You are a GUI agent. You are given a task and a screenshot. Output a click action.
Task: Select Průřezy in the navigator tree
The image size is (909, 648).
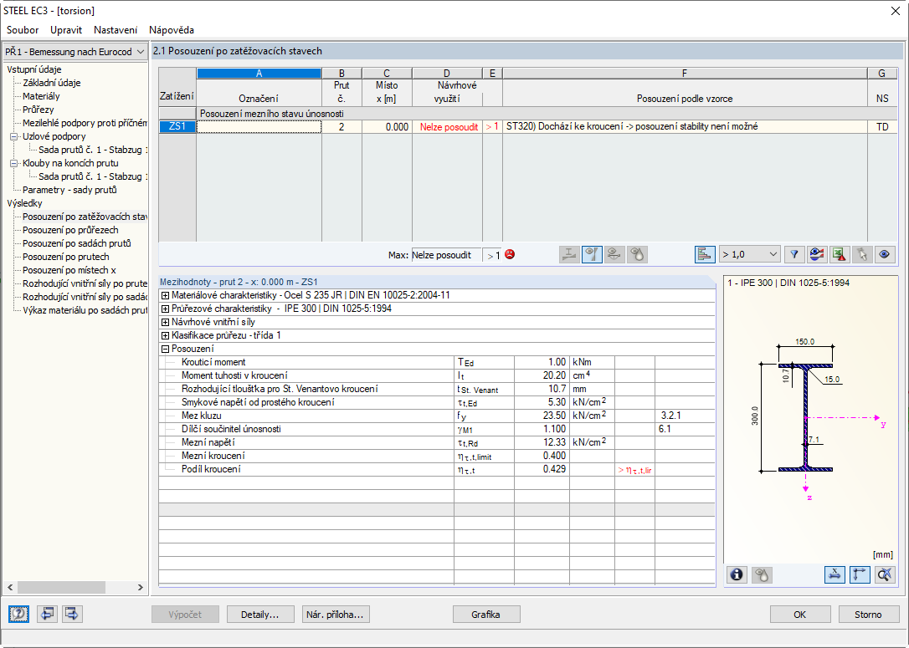(x=39, y=110)
